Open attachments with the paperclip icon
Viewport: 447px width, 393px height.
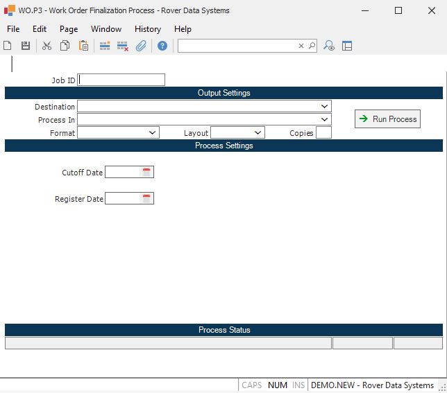(x=141, y=46)
